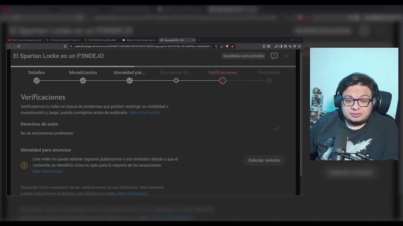Open Más información link under Idoneidad para anuncios
403x226 pixels.
pos(48,171)
